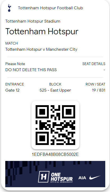Click the 525 - East Upper block value
Viewport: 110px width, 192px height.
pyautogui.click(x=55, y=90)
